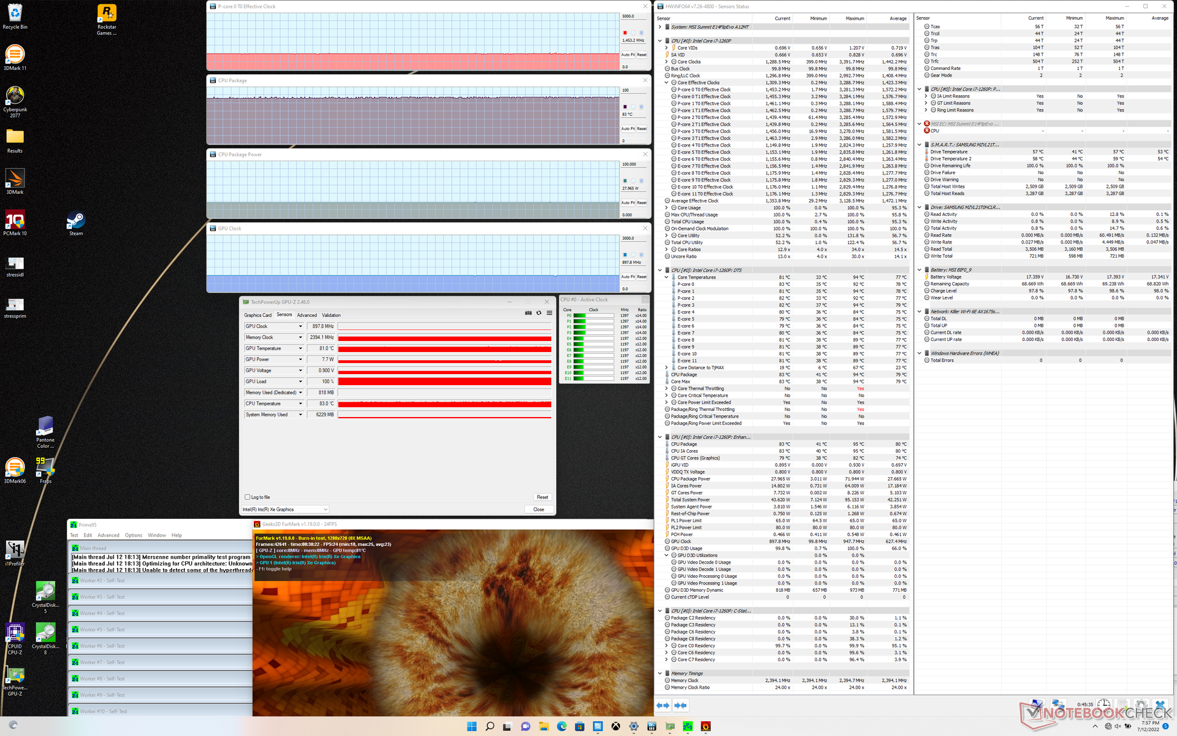Open GPU-Z screenshot camera icon
Viewport: 1177px width, 736px height.
(528, 313)
